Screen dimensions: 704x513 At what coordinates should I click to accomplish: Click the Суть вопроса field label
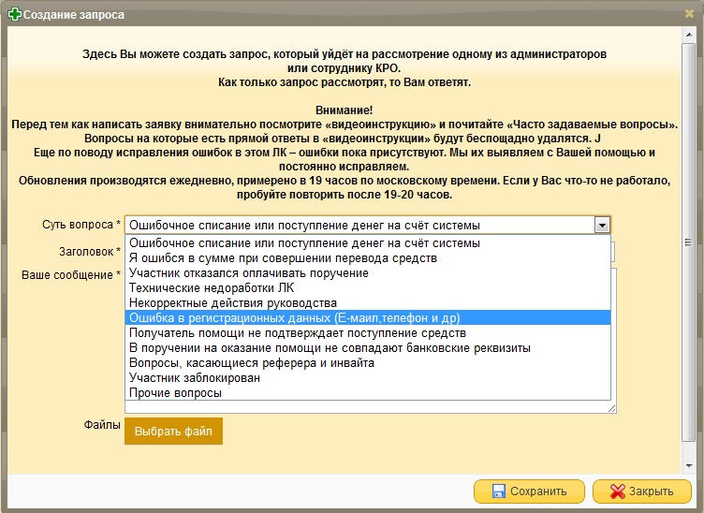81,225
